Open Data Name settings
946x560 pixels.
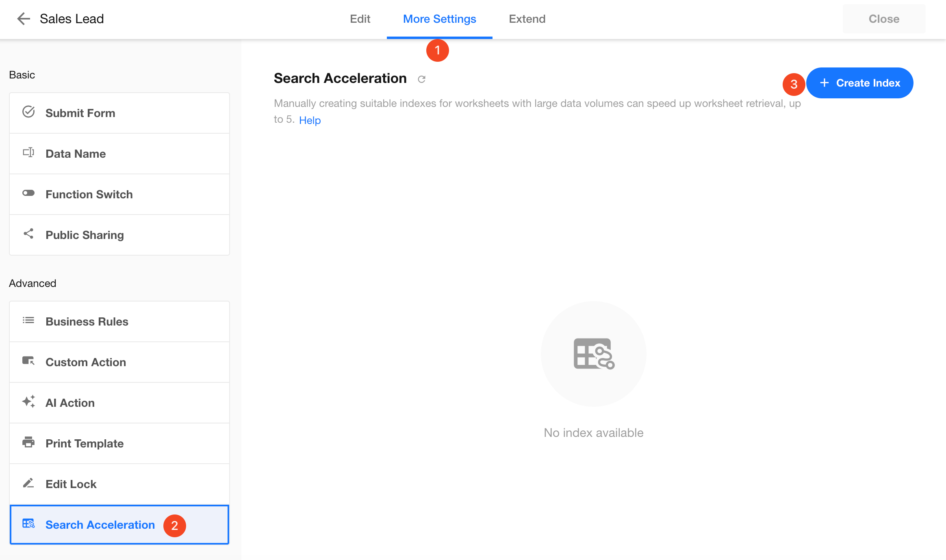[x=119, y=154]
